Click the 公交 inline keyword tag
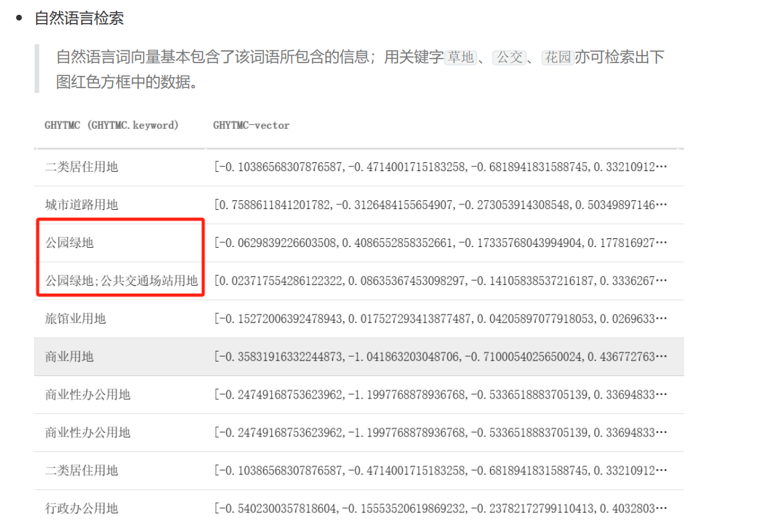 (509, 58)
